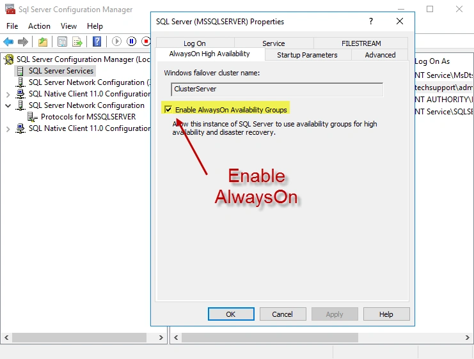Toggle Enable AlwaysOn Availability Groups checkbox
Screen dimensions: 474x359
pyautogui.click(x=168, y=109)
